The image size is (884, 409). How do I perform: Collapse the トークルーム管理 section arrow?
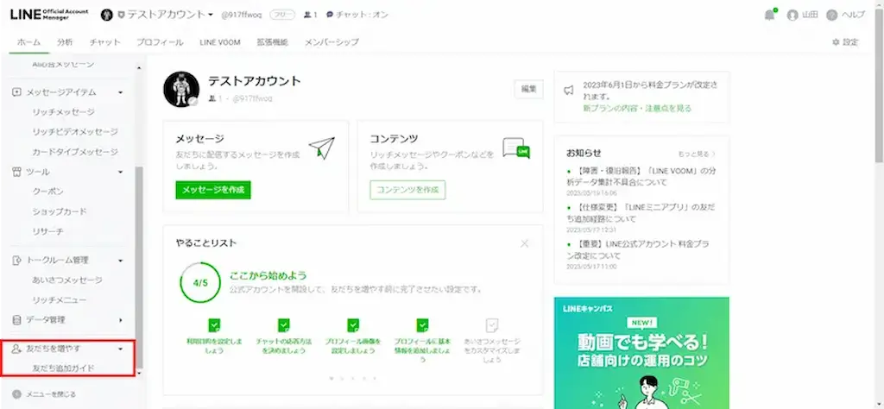click(121, 261)
